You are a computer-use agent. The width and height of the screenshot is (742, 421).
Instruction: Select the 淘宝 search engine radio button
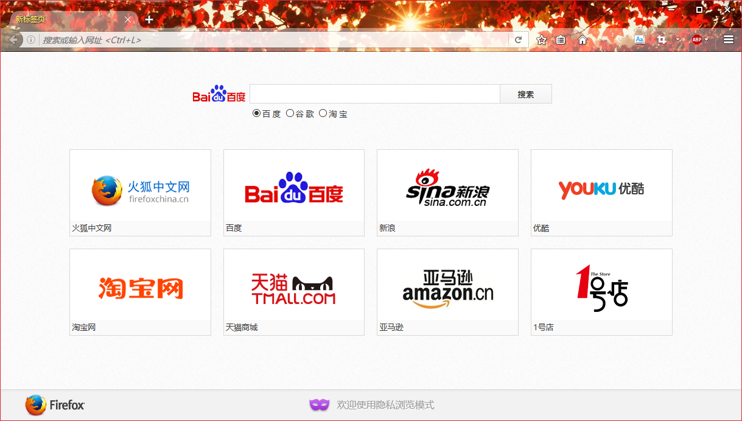323,113
